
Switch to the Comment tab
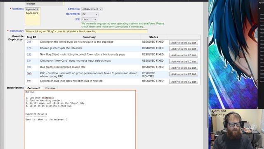pyautogui.click(x=34, y=88)
